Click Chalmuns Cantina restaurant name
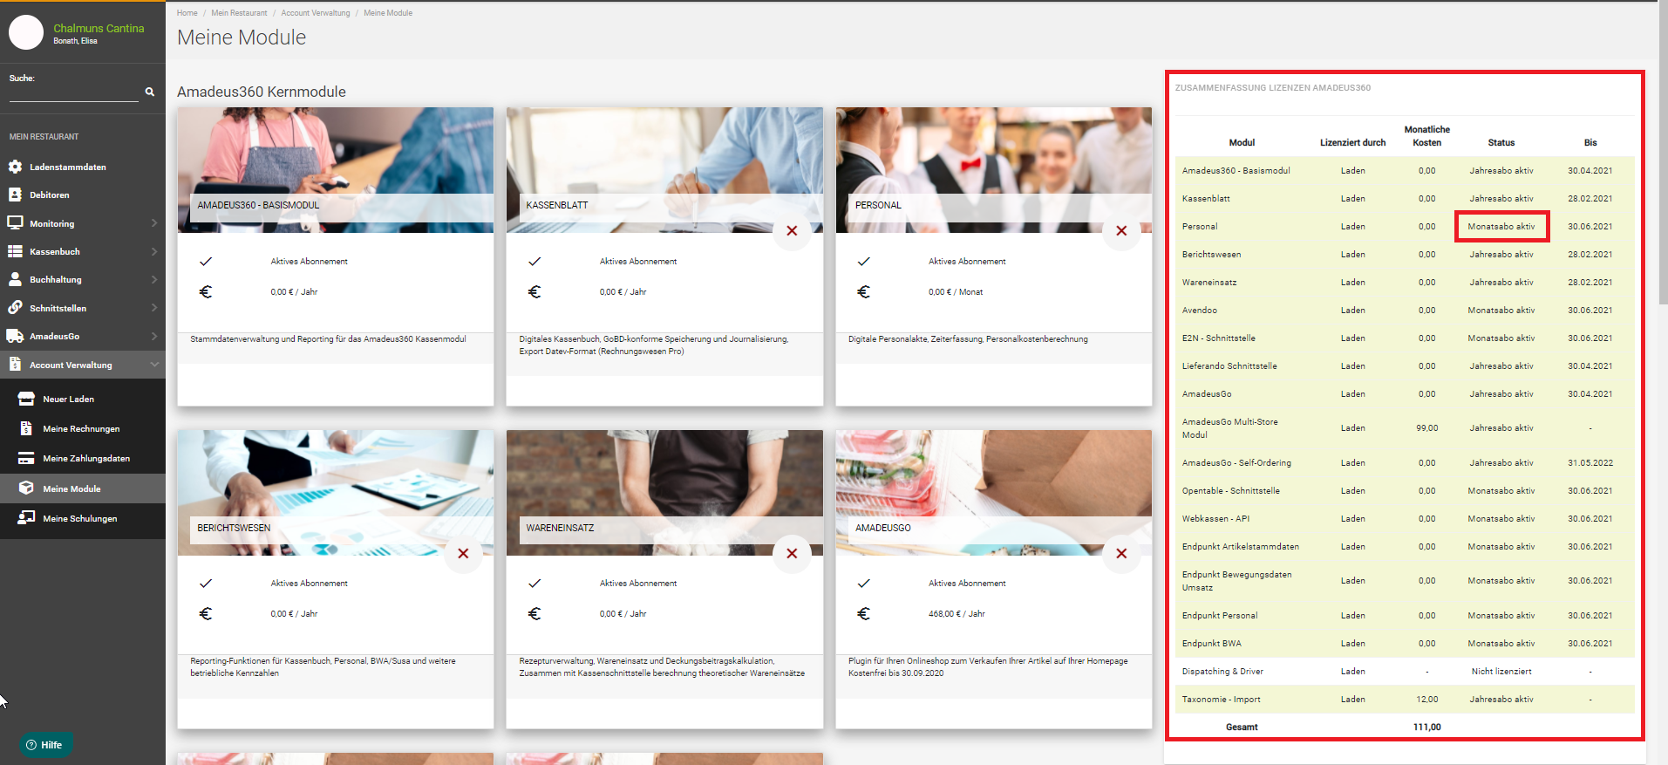 click(99, 28)
